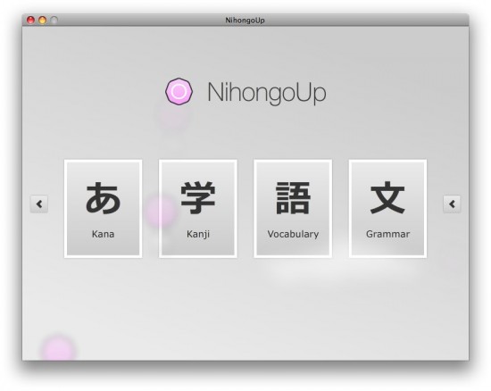The image size is (491, 391).
Task: Click the NihongoUp window title bar text
Action: (x=245, y=21)
